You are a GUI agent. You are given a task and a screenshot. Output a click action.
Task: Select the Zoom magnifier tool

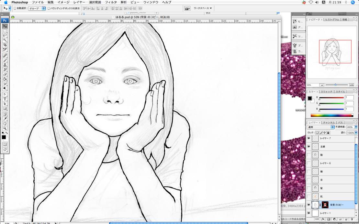point(5,128)
